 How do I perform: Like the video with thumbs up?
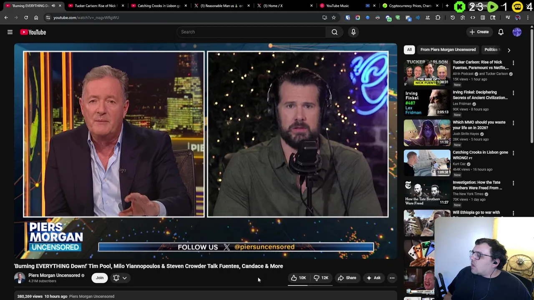tap(298, 278)
